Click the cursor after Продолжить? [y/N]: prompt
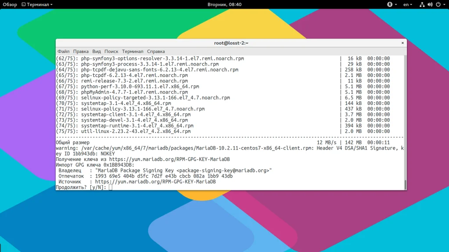 click(x=110, y=187)
